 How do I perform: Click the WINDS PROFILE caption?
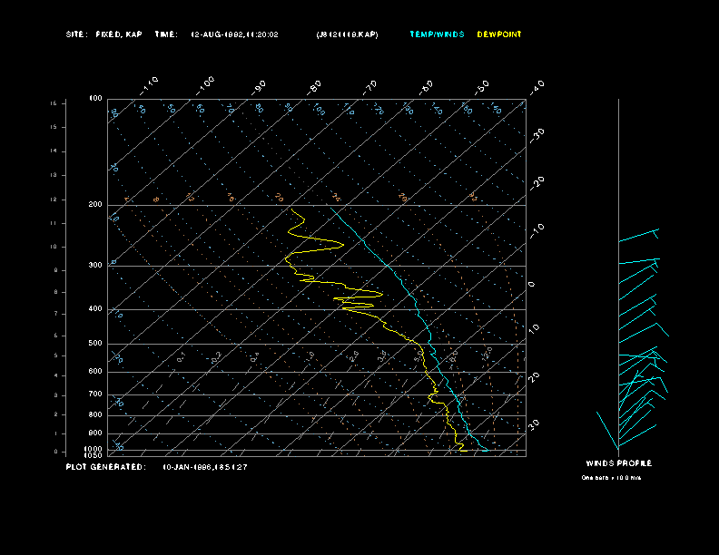[618, 463]
